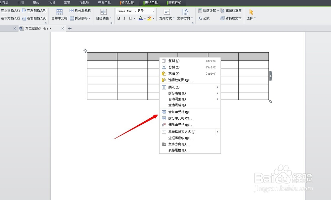The image size is (331, 200).
Task: Toggle Underline formatting
Action: (x=130, y=18)
